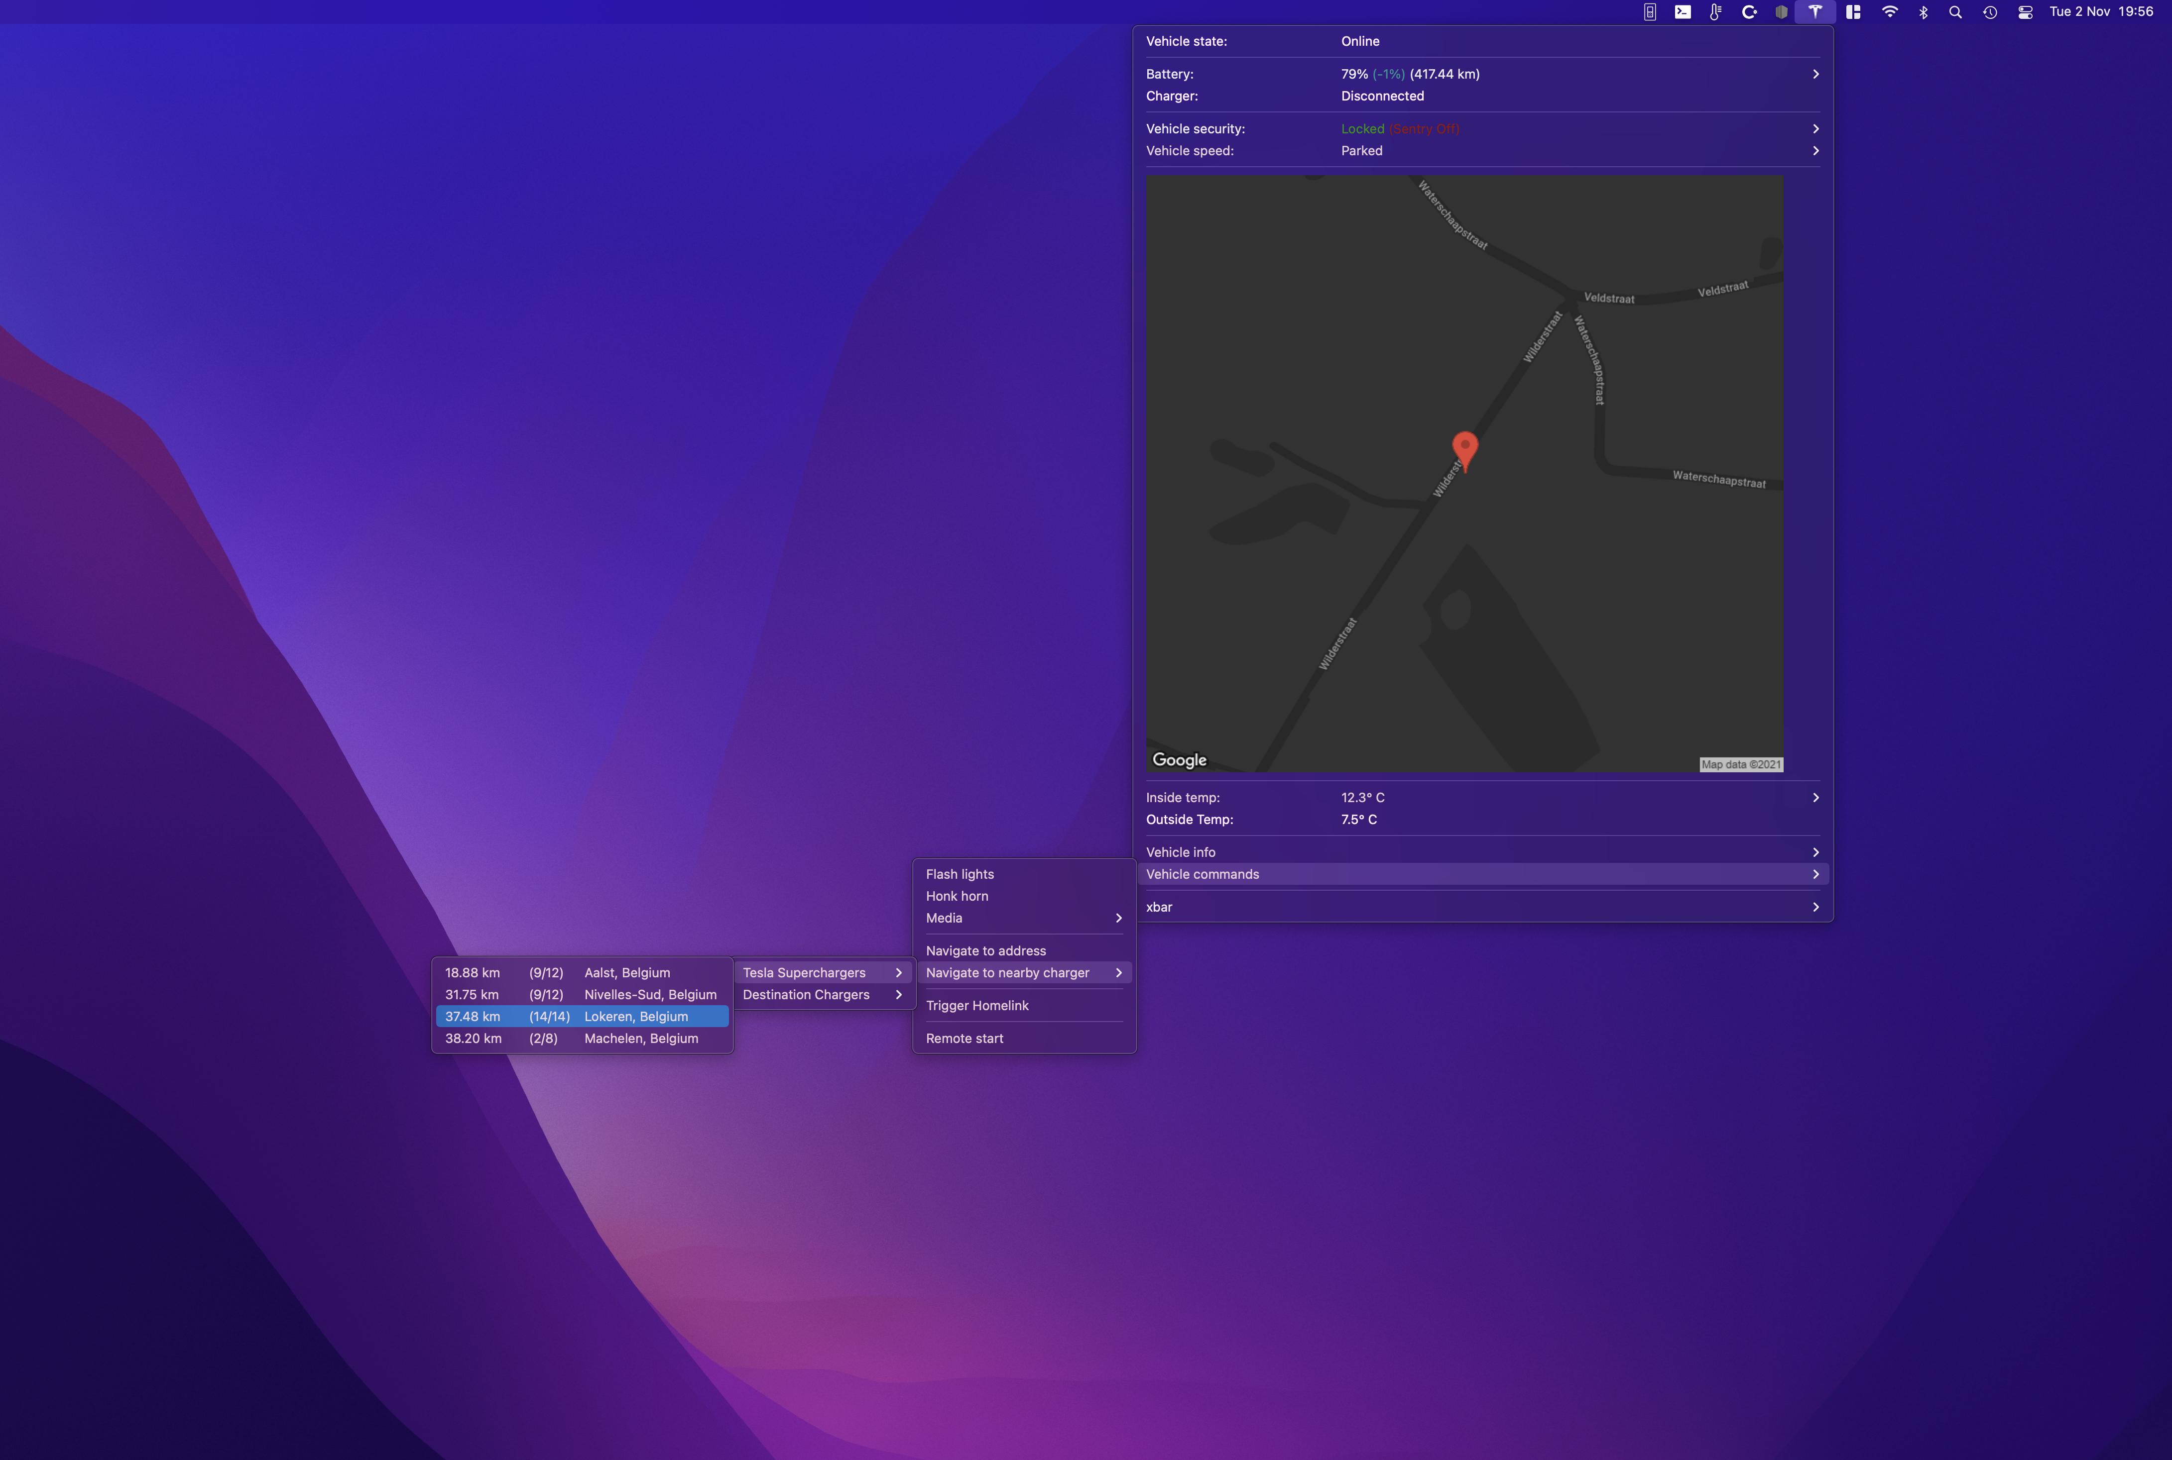Screen dimensions: 2172x1460
Task: Open the xbar submenu
Action: click(1481, 907)
